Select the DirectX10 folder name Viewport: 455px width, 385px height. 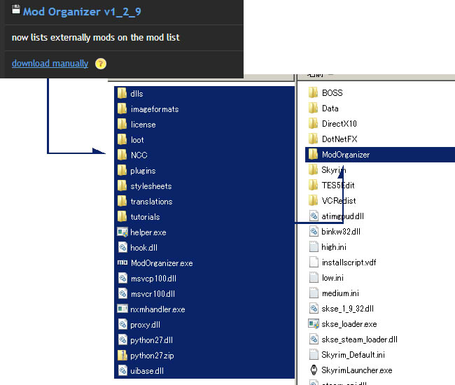coord(339,124)
